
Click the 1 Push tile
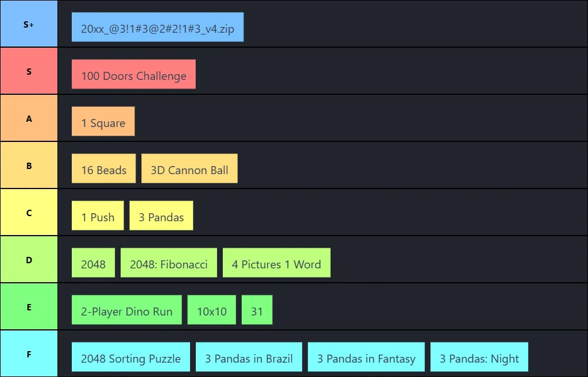click(x=98, y=216)
